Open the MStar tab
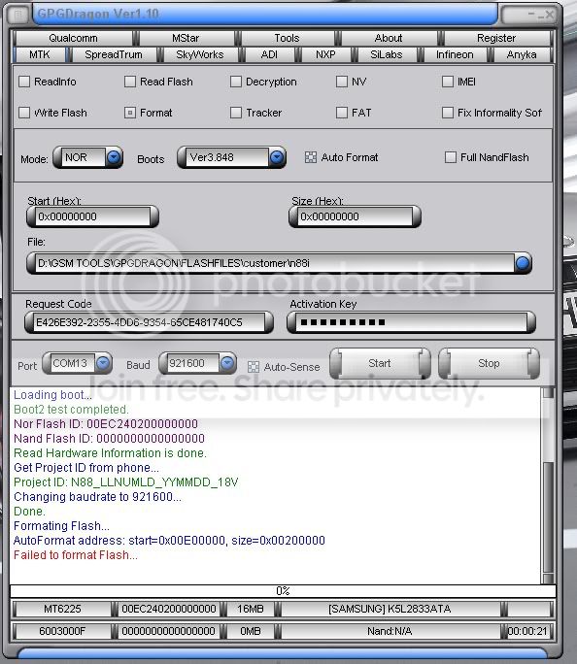The image size is (577, 664). tap(186, 38)
